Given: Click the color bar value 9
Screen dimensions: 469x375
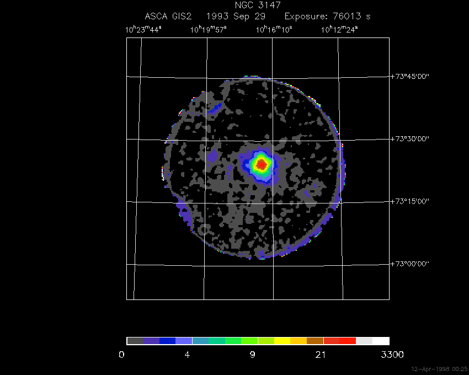Looking at the screenshot, I should pyautogui.click(x=253, y=355).
